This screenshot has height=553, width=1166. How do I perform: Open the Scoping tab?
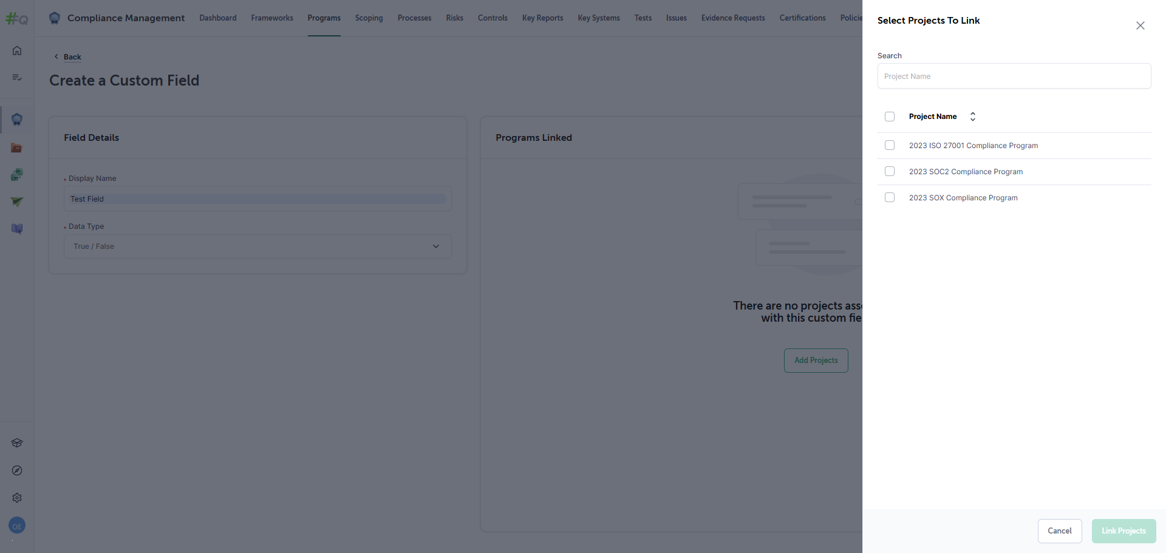pos(369,18)
